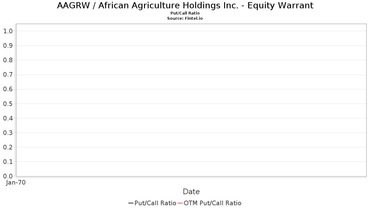The height and width of the screenshot is (208, 370).
Task: Click the Jan-70 x-axis tick label
Action: [x=16, y=182]
